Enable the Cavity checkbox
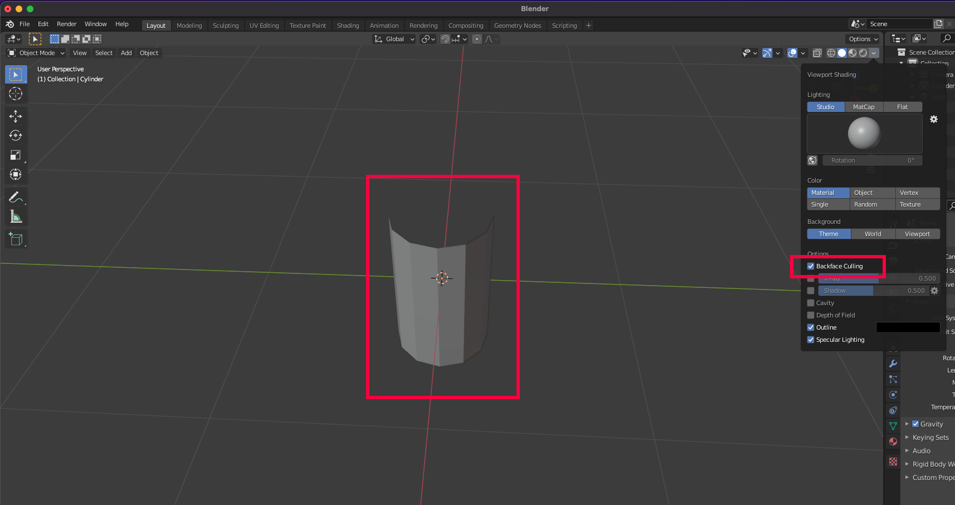Viewport: 955px width, 505px height. [x=811, y=303]
